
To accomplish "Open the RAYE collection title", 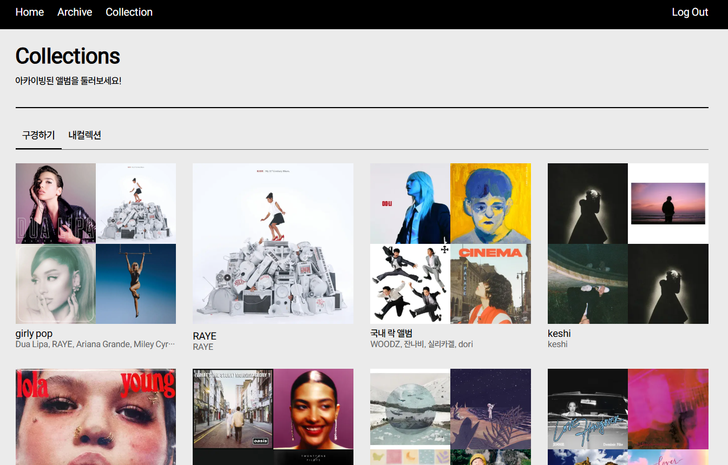I will point(205,336).
